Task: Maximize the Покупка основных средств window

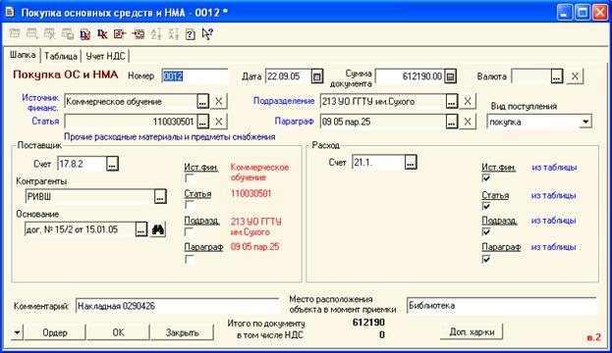Action: pos(583,13)
